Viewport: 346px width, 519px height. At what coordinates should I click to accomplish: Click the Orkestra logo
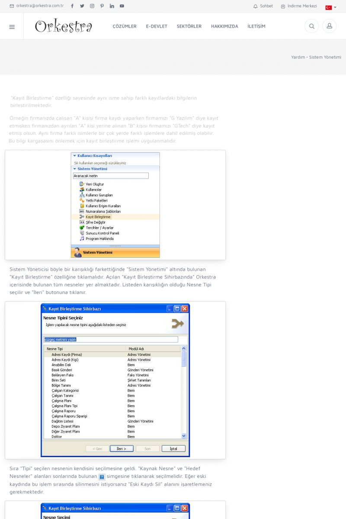[63, 26]
